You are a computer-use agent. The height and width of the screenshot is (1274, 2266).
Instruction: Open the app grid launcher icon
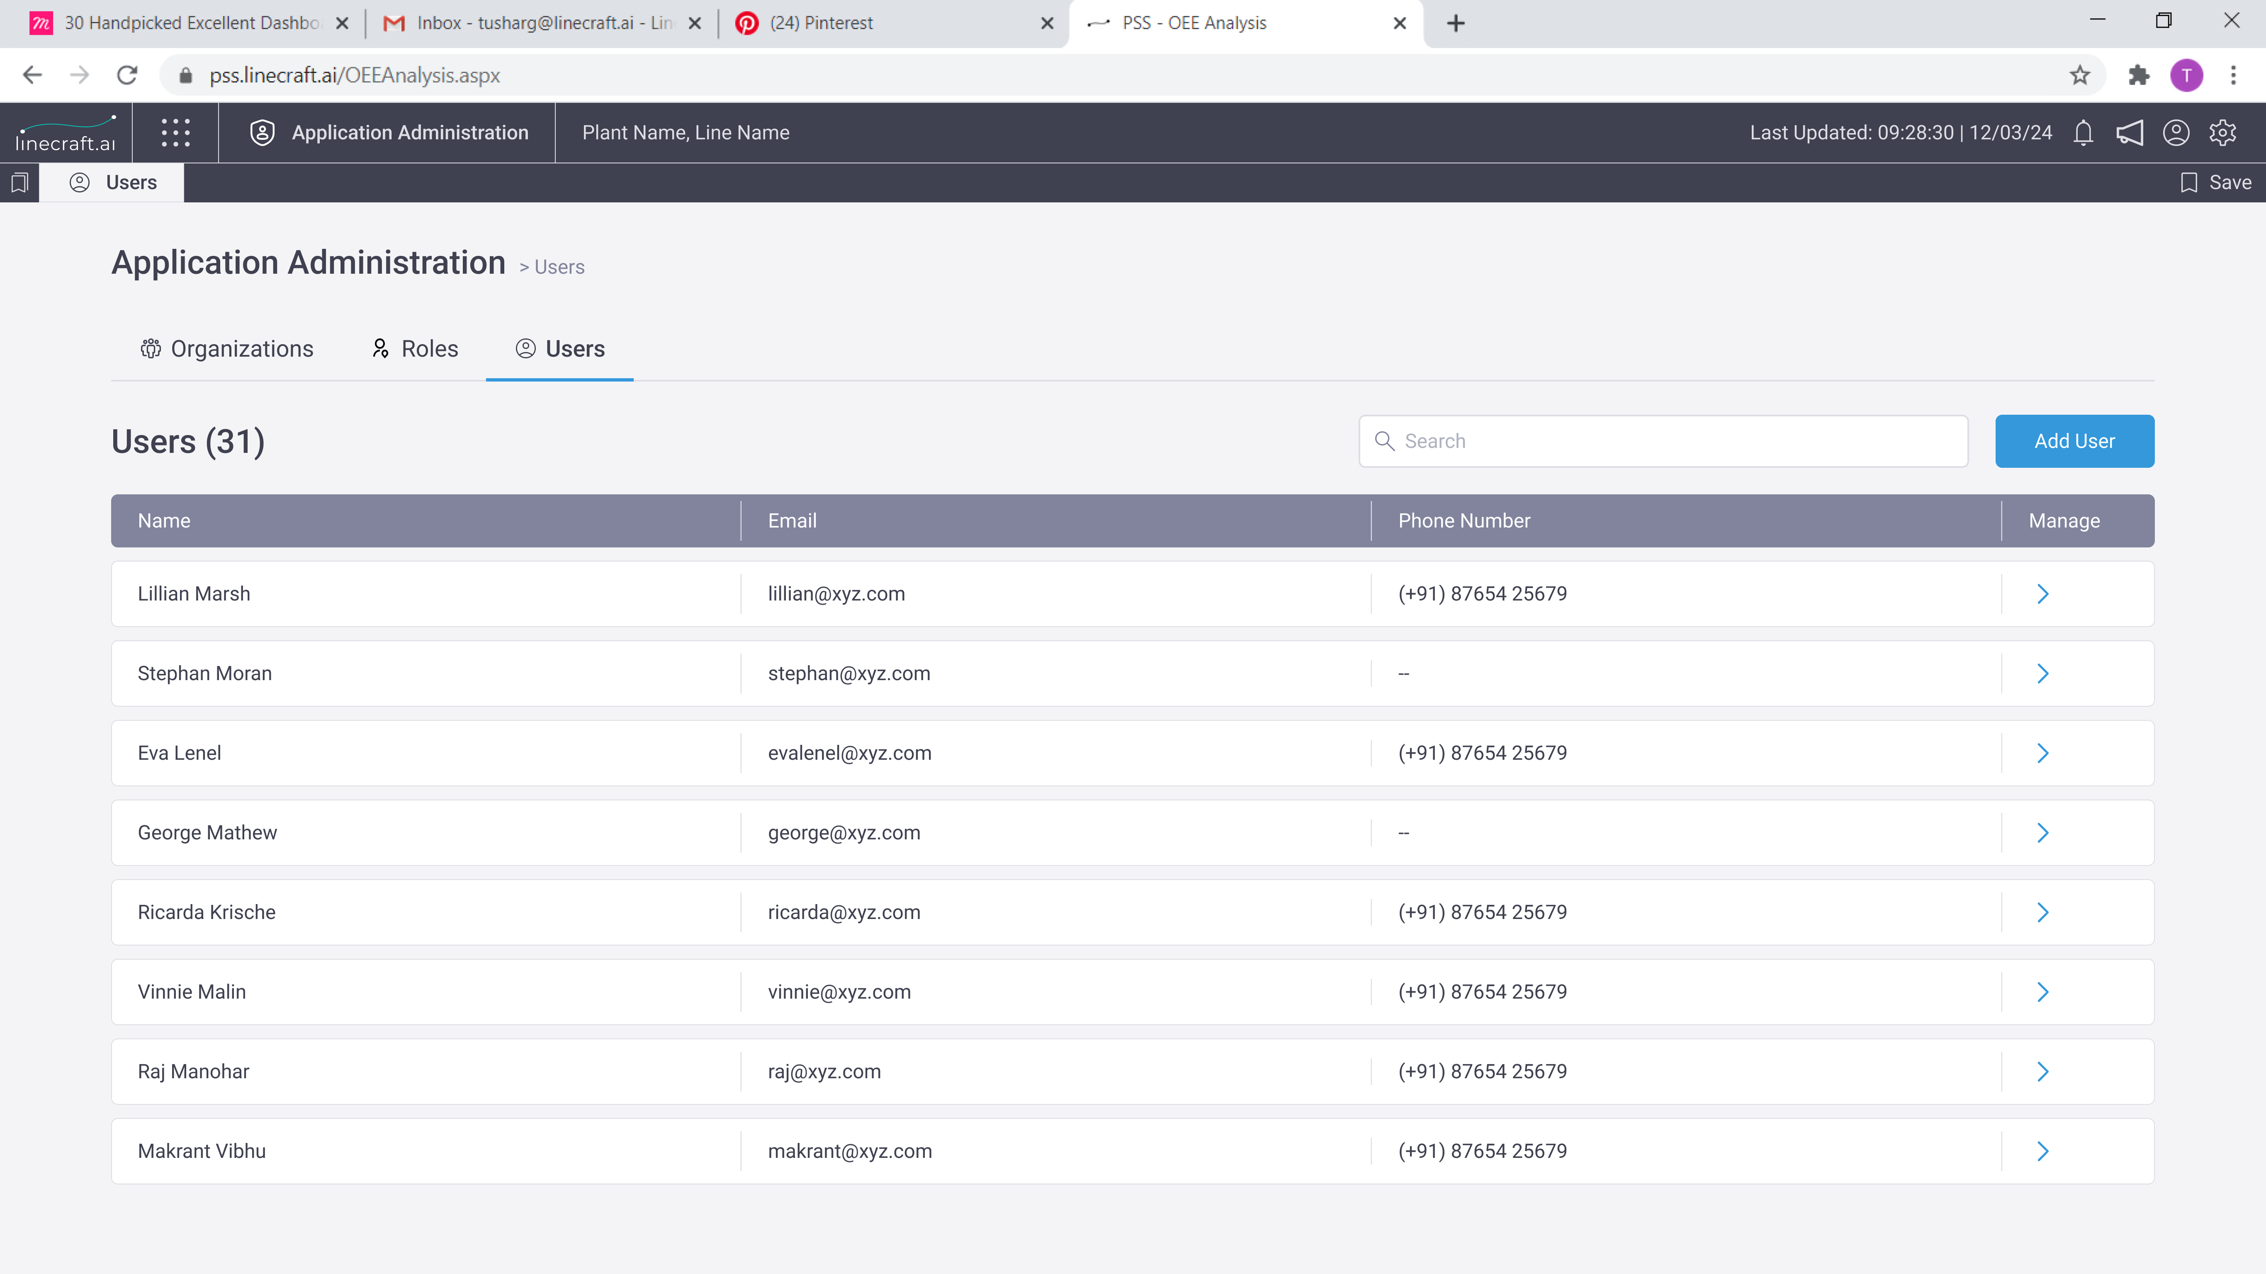[x=175, y=133]
